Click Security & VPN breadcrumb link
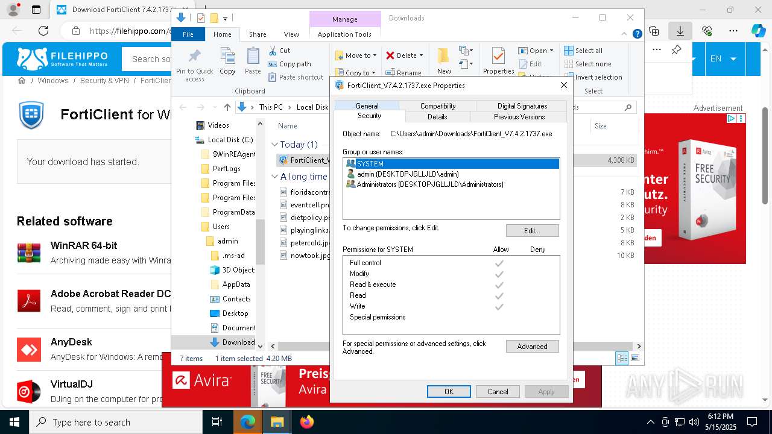Viewport: 772px width, 434px height. (105, 80)
